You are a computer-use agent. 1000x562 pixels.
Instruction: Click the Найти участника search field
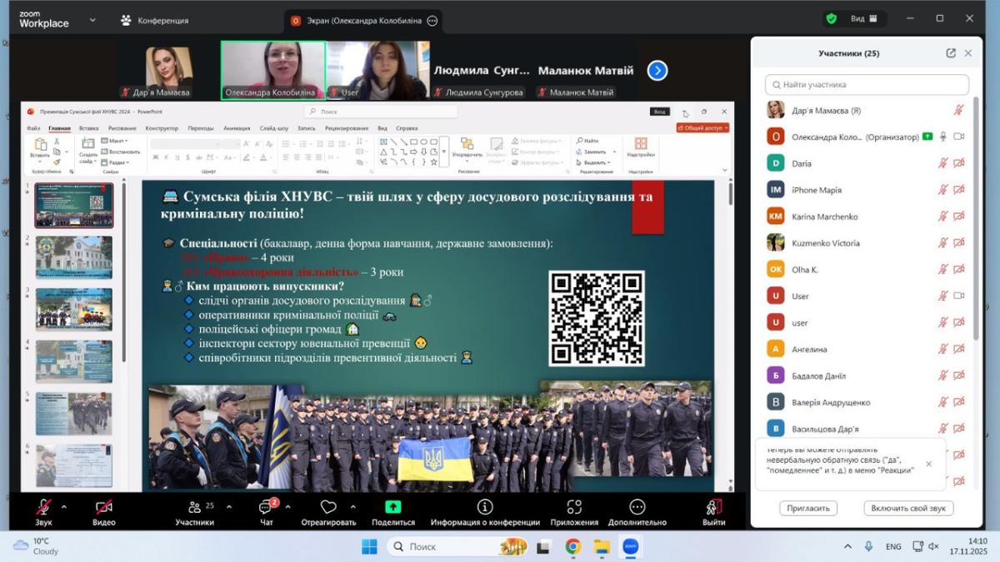[867, 85]
